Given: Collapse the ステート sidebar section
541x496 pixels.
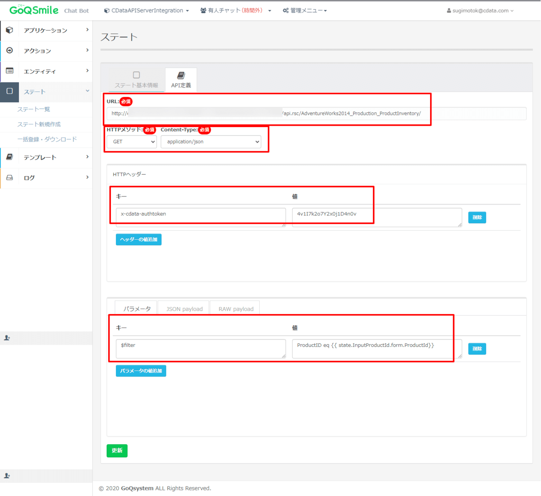Looking at the screenshot, I should [46, 91].
